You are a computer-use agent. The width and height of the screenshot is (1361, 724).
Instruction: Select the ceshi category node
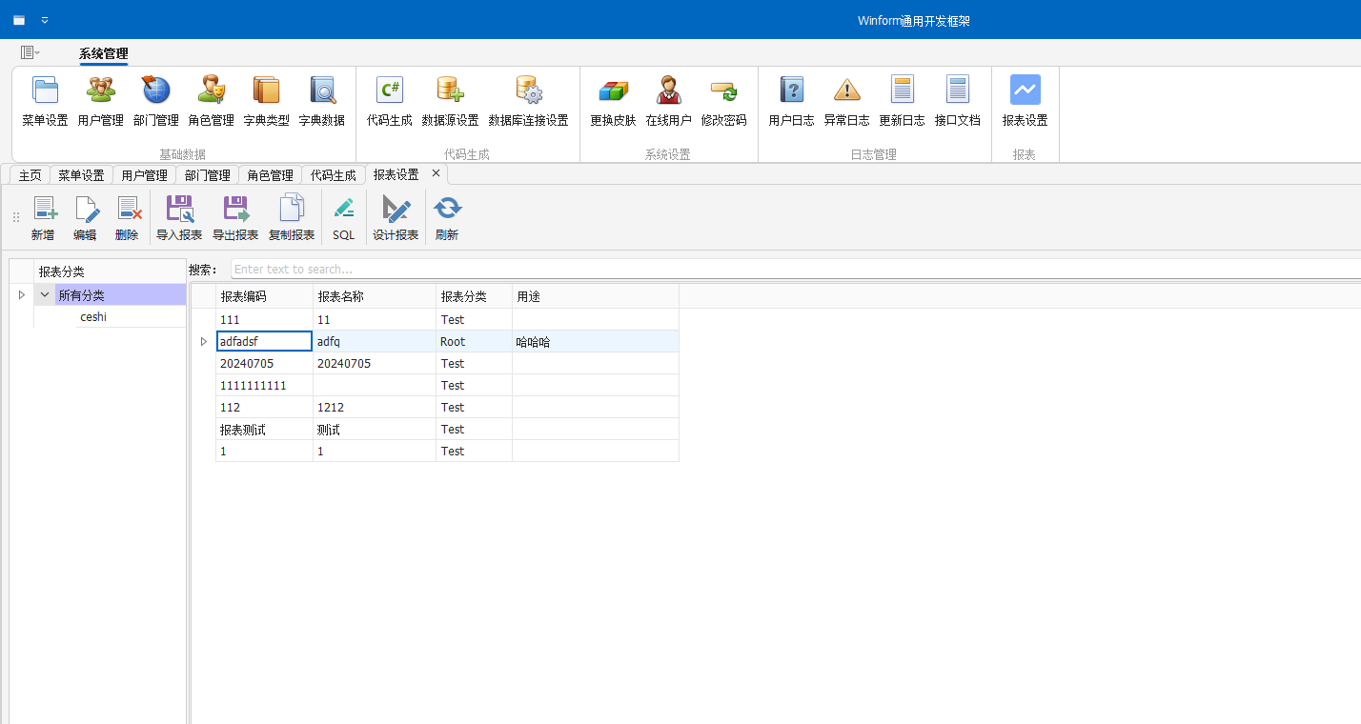tap(93, 317)
